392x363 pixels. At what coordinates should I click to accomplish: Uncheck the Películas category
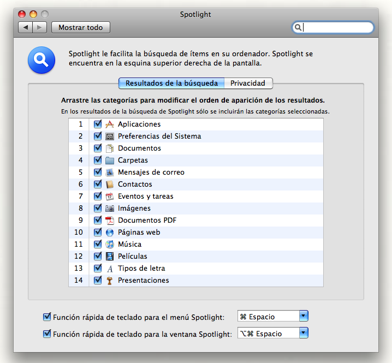(98, 256)
